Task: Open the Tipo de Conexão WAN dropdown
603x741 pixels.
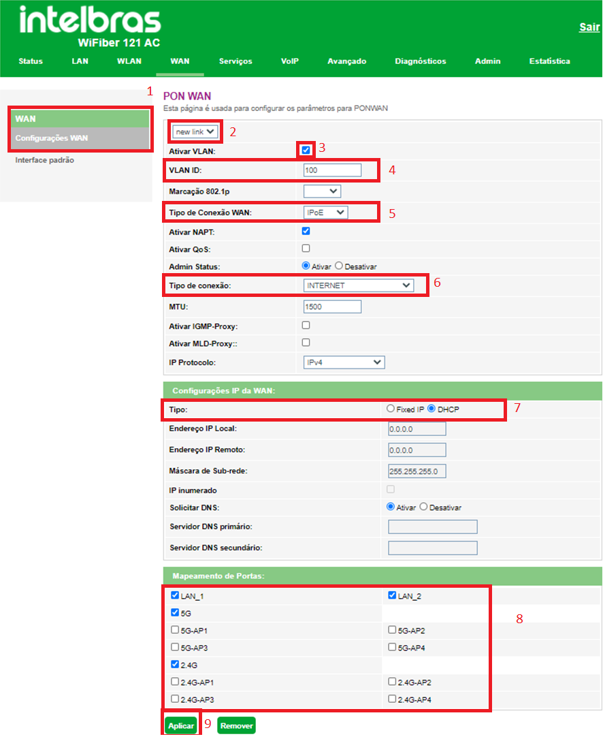Action: (x=325, y=212)
